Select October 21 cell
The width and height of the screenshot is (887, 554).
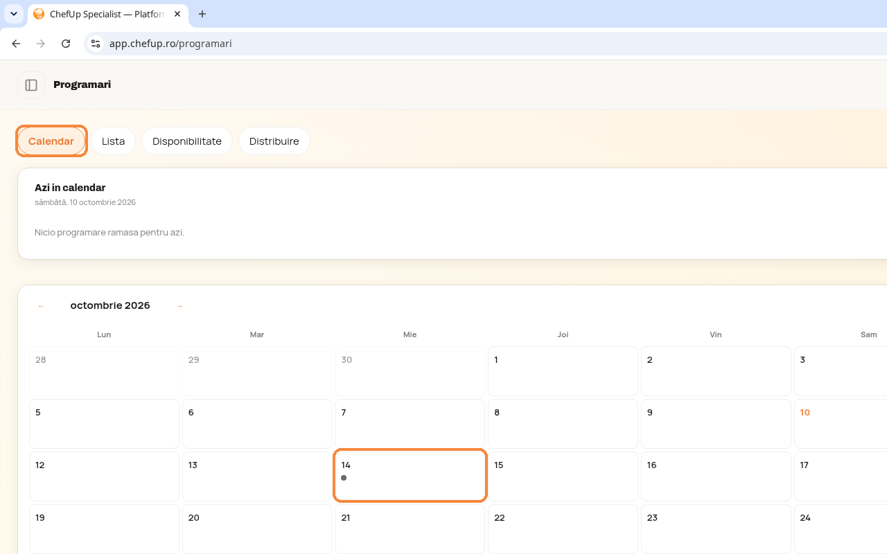coord(410,528)
